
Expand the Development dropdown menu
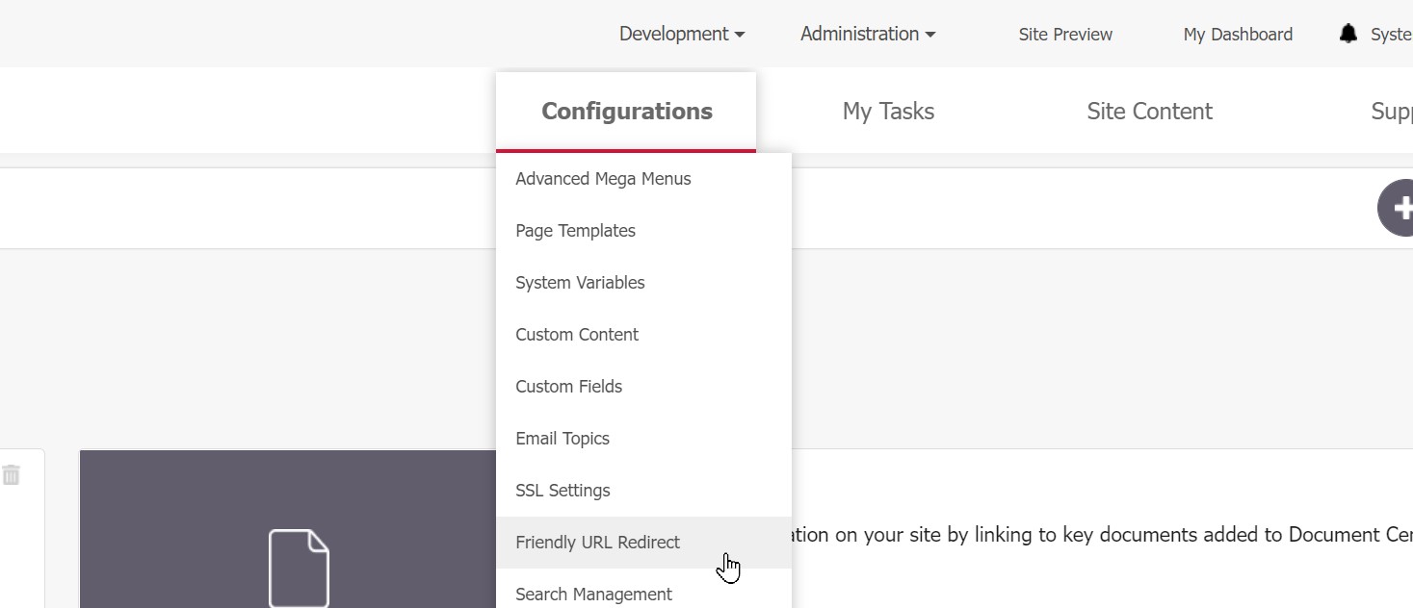(682, 34)
